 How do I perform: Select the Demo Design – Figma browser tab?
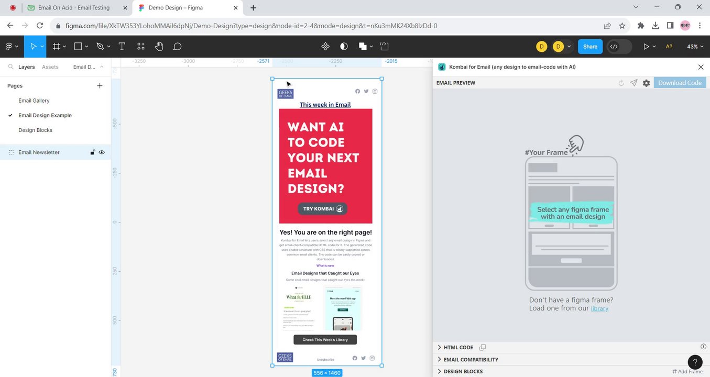point(187,8)
